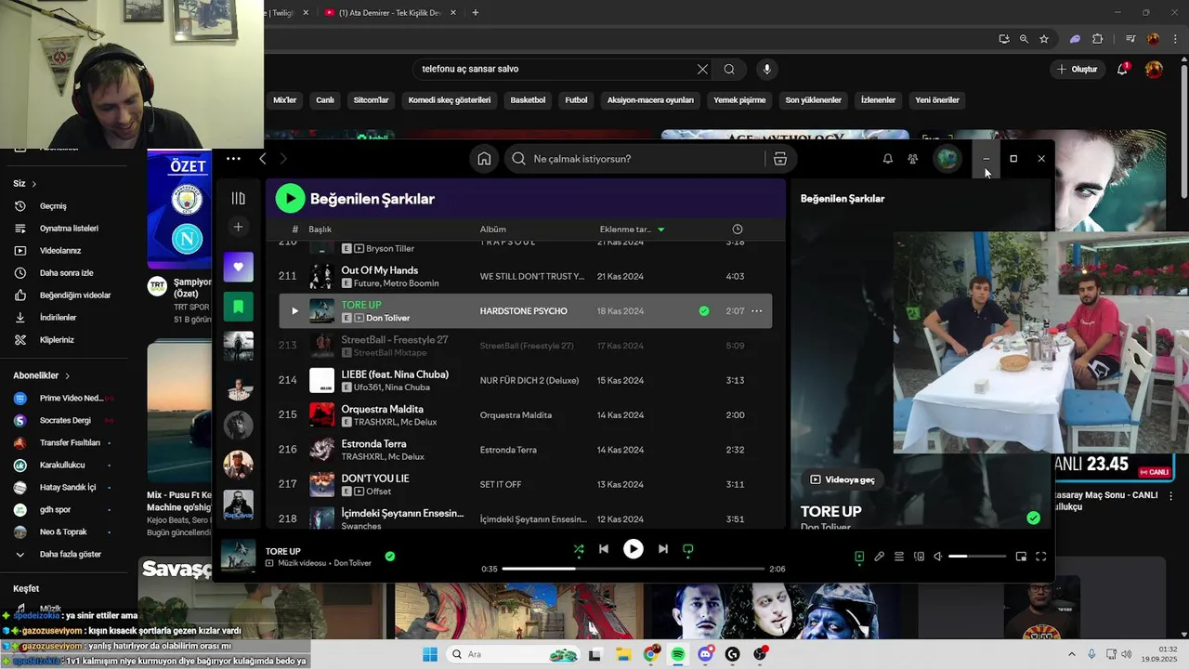Image resolution: width=1189 pixels, height=669 pixels.
Task: Seek on playback progress bar
Action: pyautogui.click(x=634, y=569)
